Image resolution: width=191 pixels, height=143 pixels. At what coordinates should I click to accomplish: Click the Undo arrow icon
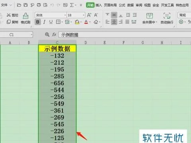(52, 5)
